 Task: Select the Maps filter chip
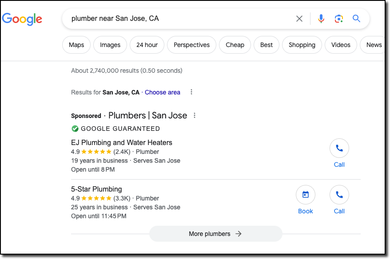click(76, 45)
